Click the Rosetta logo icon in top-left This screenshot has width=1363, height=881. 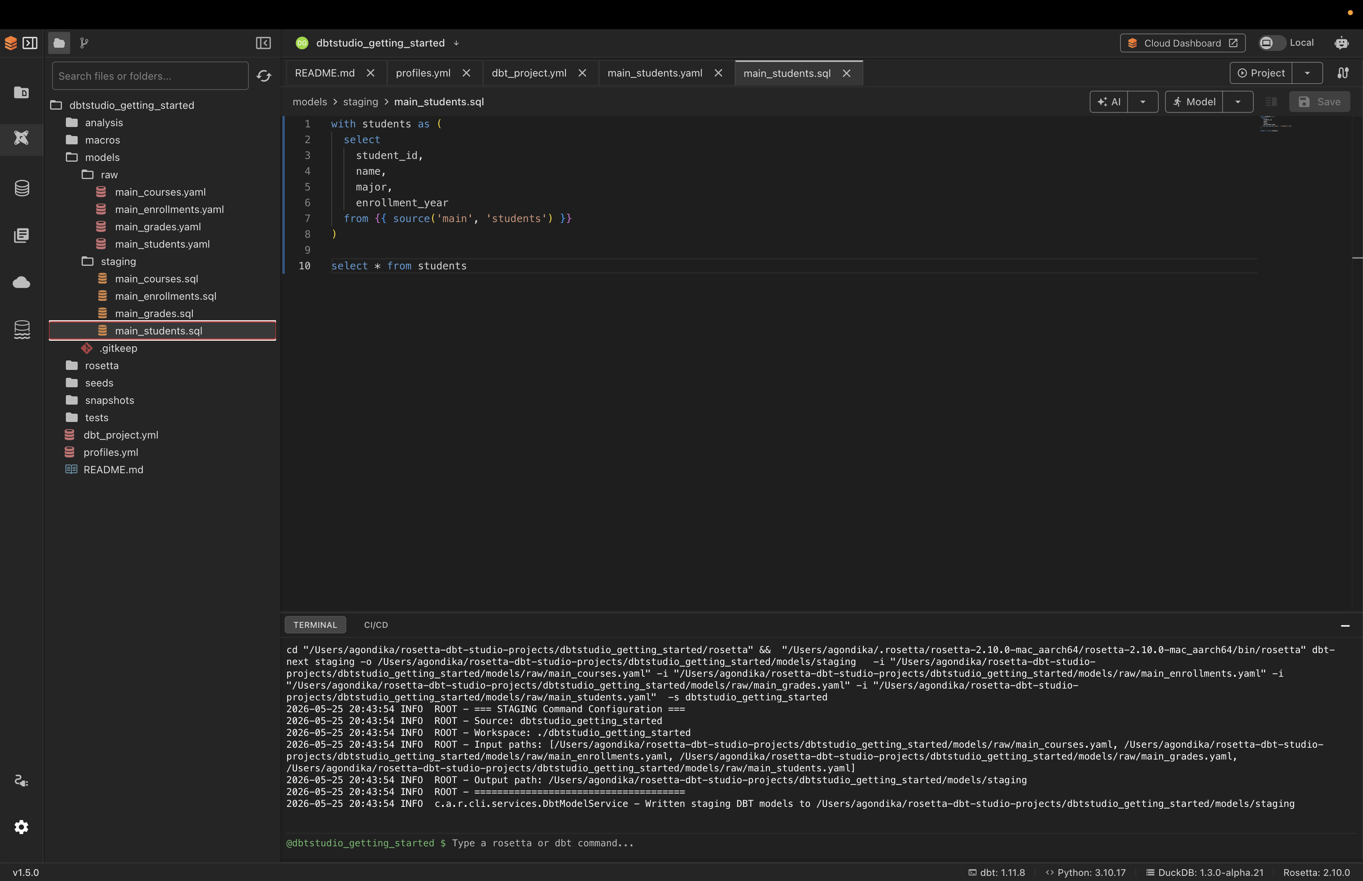tap(11, 43)
